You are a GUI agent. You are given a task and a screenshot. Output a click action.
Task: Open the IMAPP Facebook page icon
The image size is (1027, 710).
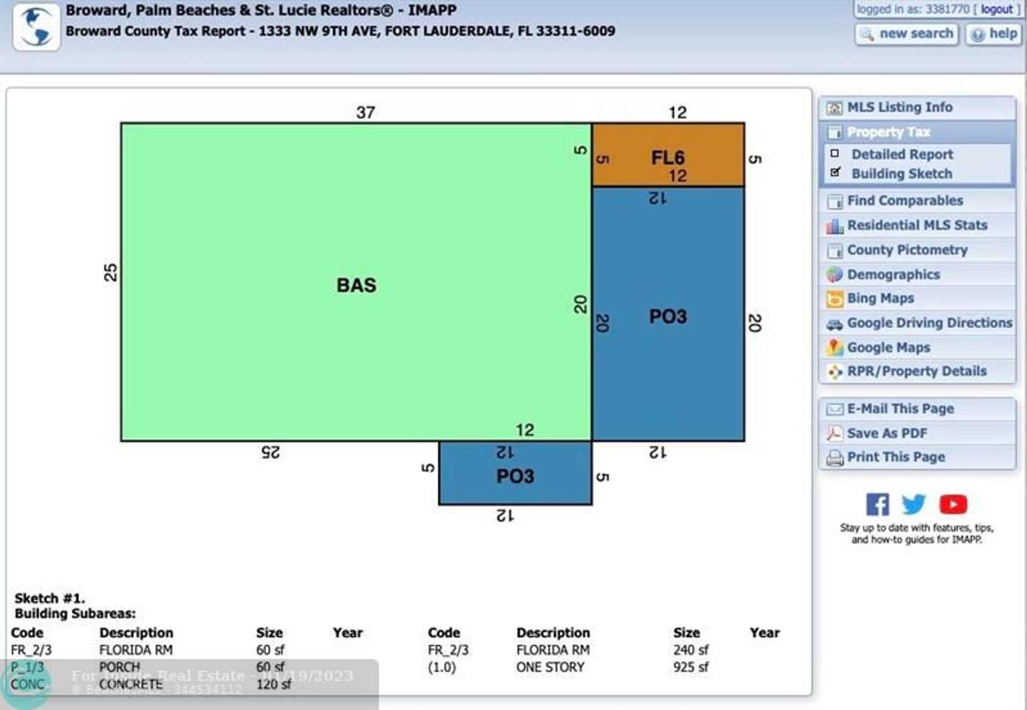tap(878, 504)
